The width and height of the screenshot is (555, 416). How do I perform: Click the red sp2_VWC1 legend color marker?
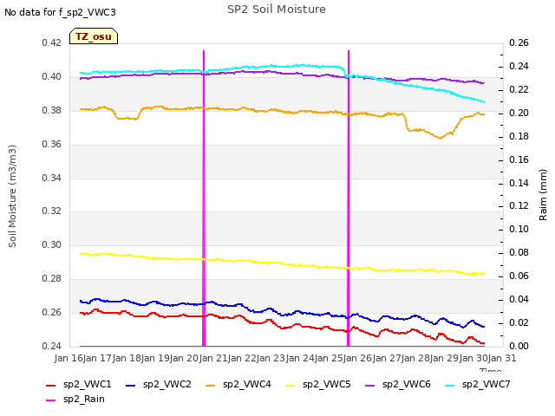pos(51,385)
